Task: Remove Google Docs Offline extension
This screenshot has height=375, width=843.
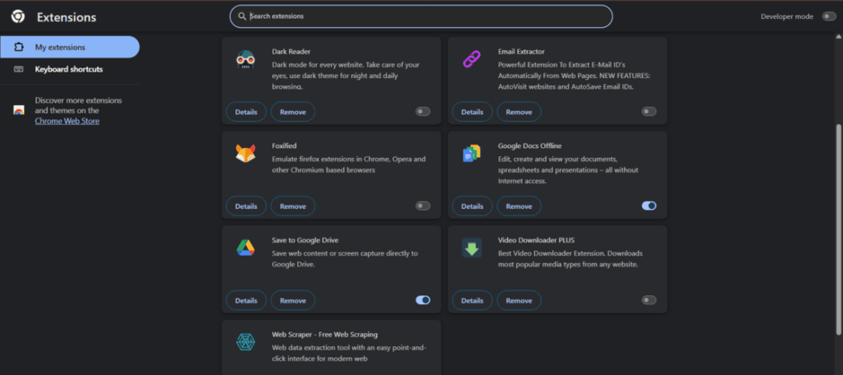Action: pyautogui.click(x=519, y=206)
